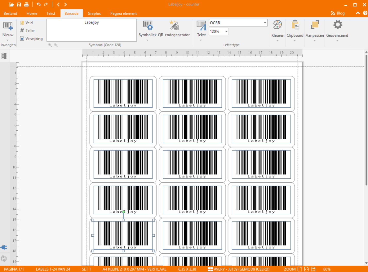Expand the OCRB font dropdown
This screenshot has width=368, height=272.
tap(265, 23)
